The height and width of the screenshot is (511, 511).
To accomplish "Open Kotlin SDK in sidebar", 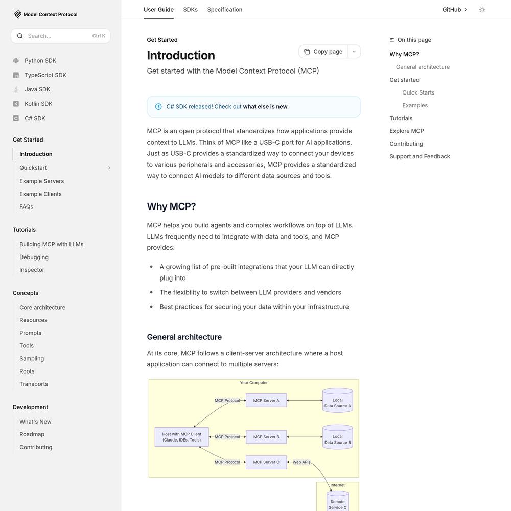I will [x=38, y=104].
